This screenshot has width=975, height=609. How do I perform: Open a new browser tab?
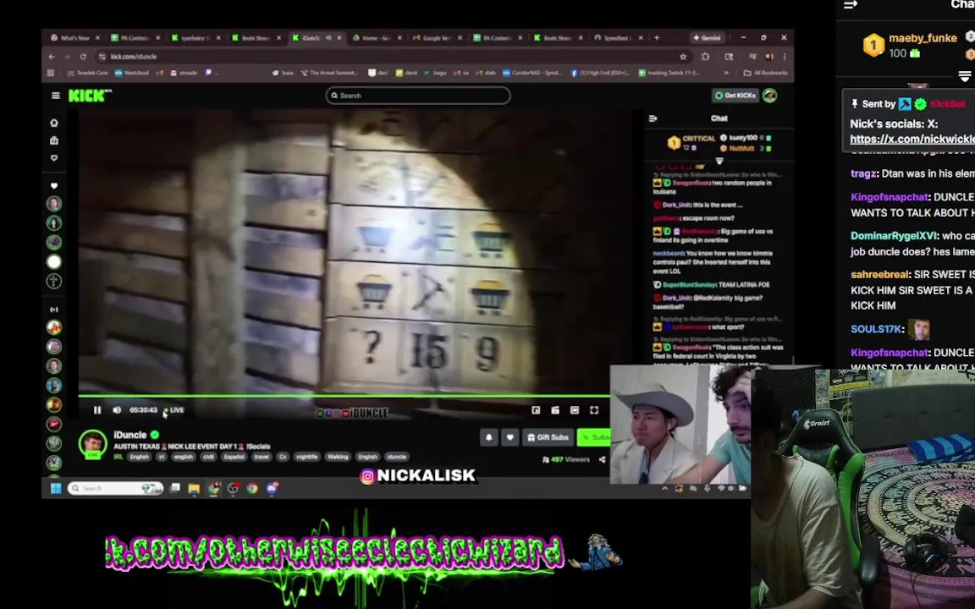click(657, 38)
